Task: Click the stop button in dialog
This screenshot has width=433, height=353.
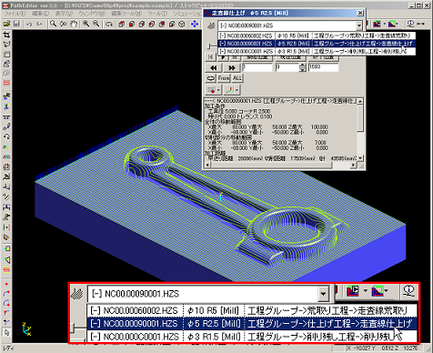Action: click(235, 57)
